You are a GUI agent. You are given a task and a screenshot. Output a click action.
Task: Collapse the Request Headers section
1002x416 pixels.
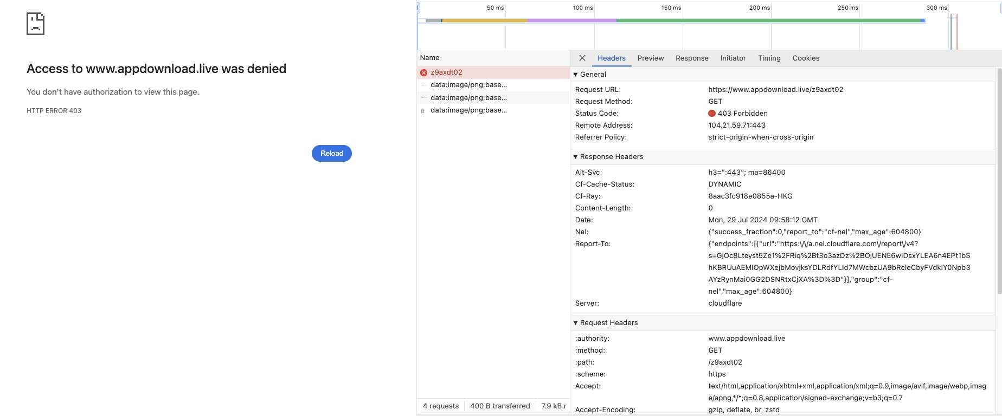(576, 323)
